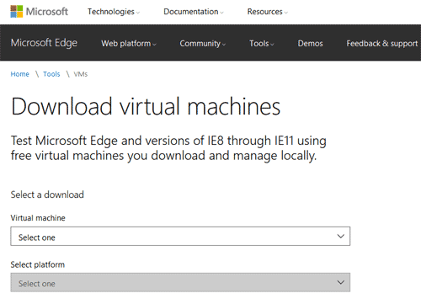This screenshot has width=421, height=304.
Task: Click the Select platform field label
Action: coord(38,264)
